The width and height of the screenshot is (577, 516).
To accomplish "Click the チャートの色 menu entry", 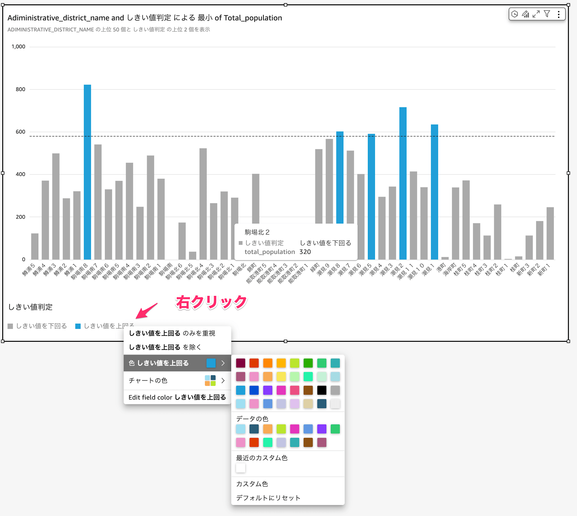I will coord(177,380).
